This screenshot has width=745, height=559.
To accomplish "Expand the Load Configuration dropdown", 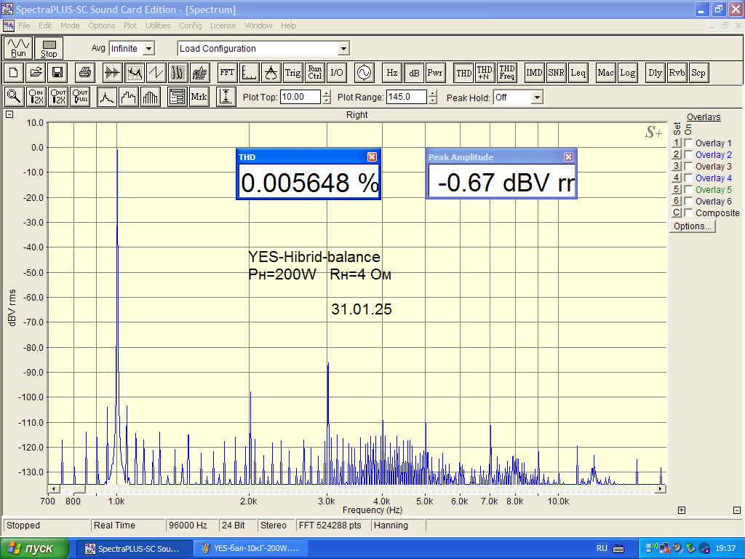I will [343, 49].
